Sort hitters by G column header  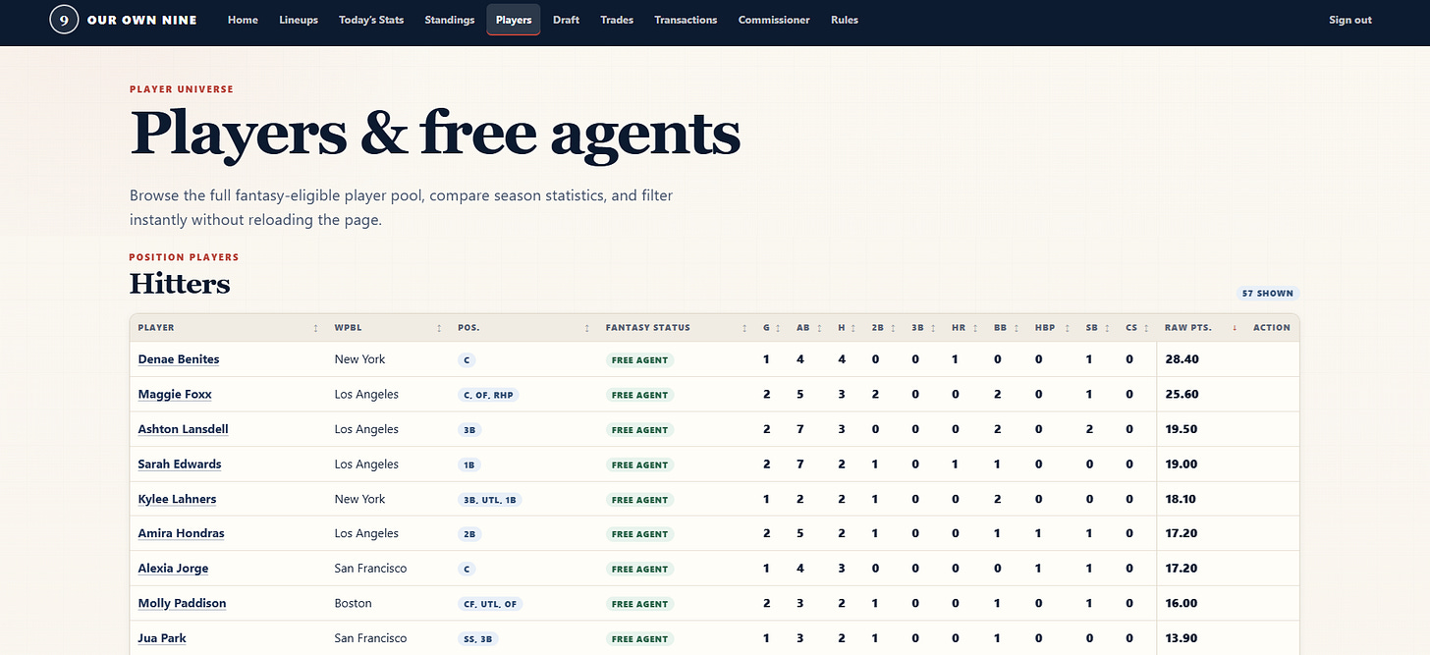tap(771, 328)
